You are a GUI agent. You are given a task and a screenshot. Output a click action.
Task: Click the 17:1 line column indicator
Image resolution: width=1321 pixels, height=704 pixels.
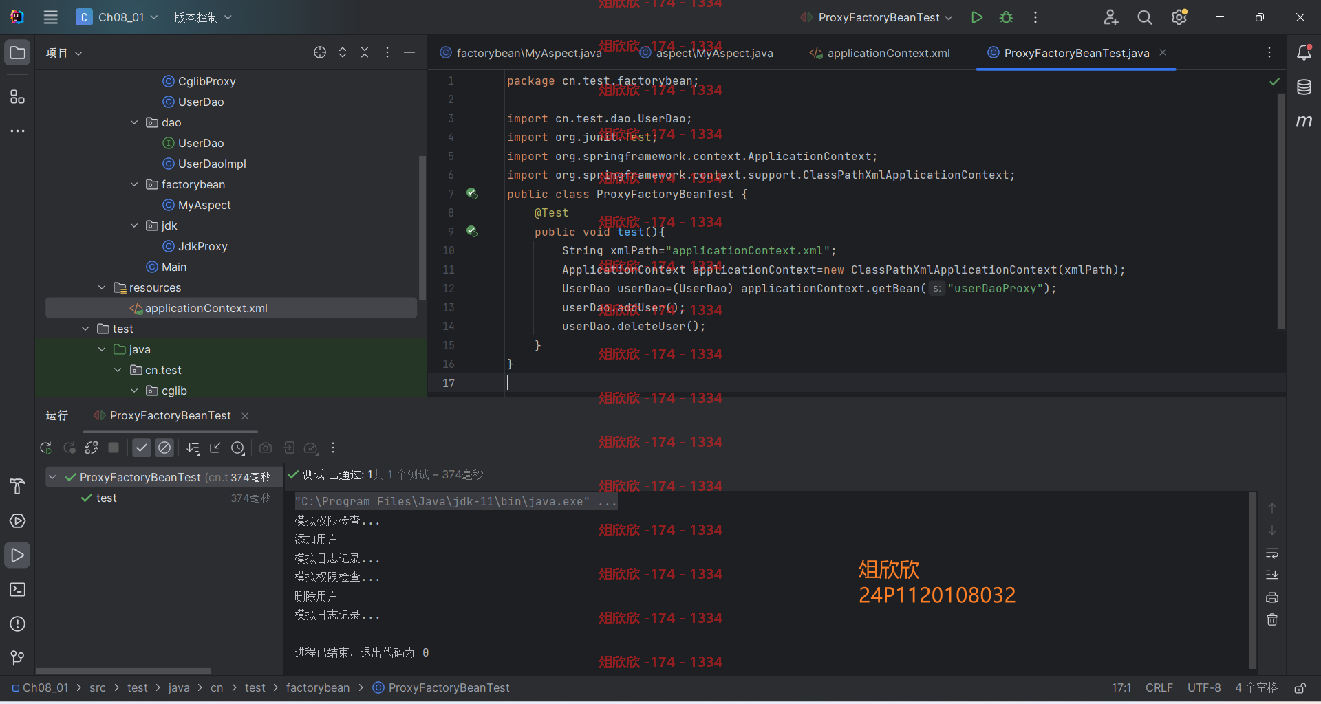click(x=1121, y=687)
